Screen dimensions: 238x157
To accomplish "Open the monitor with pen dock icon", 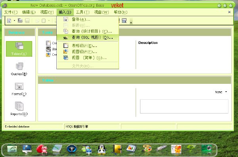I will (x=27, y=149).
